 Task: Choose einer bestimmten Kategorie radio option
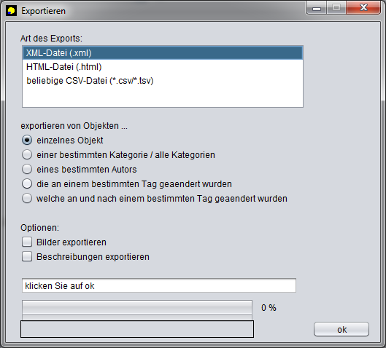pyautogui.click(x=27, y=155)
